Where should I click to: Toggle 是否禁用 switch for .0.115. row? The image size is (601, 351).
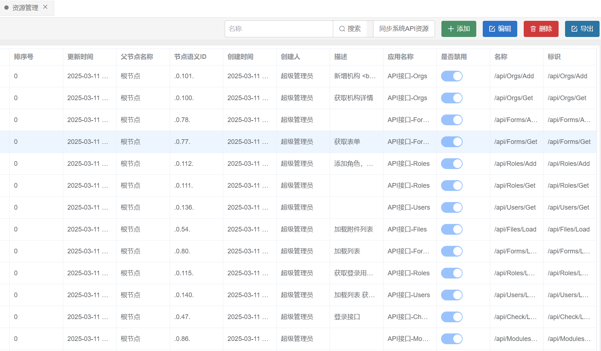click(x=452, y=273)
